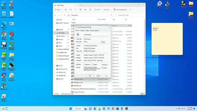
Task: Expand the KHALID - Personal OneDrive node
Action: coord(54,23)
